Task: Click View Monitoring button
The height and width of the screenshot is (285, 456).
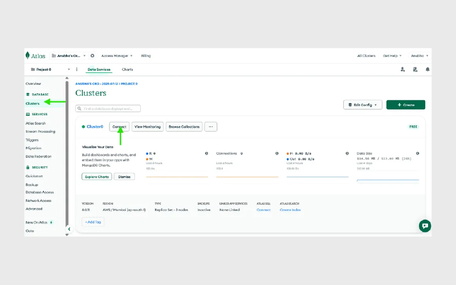Action: [x=148, y=127]
